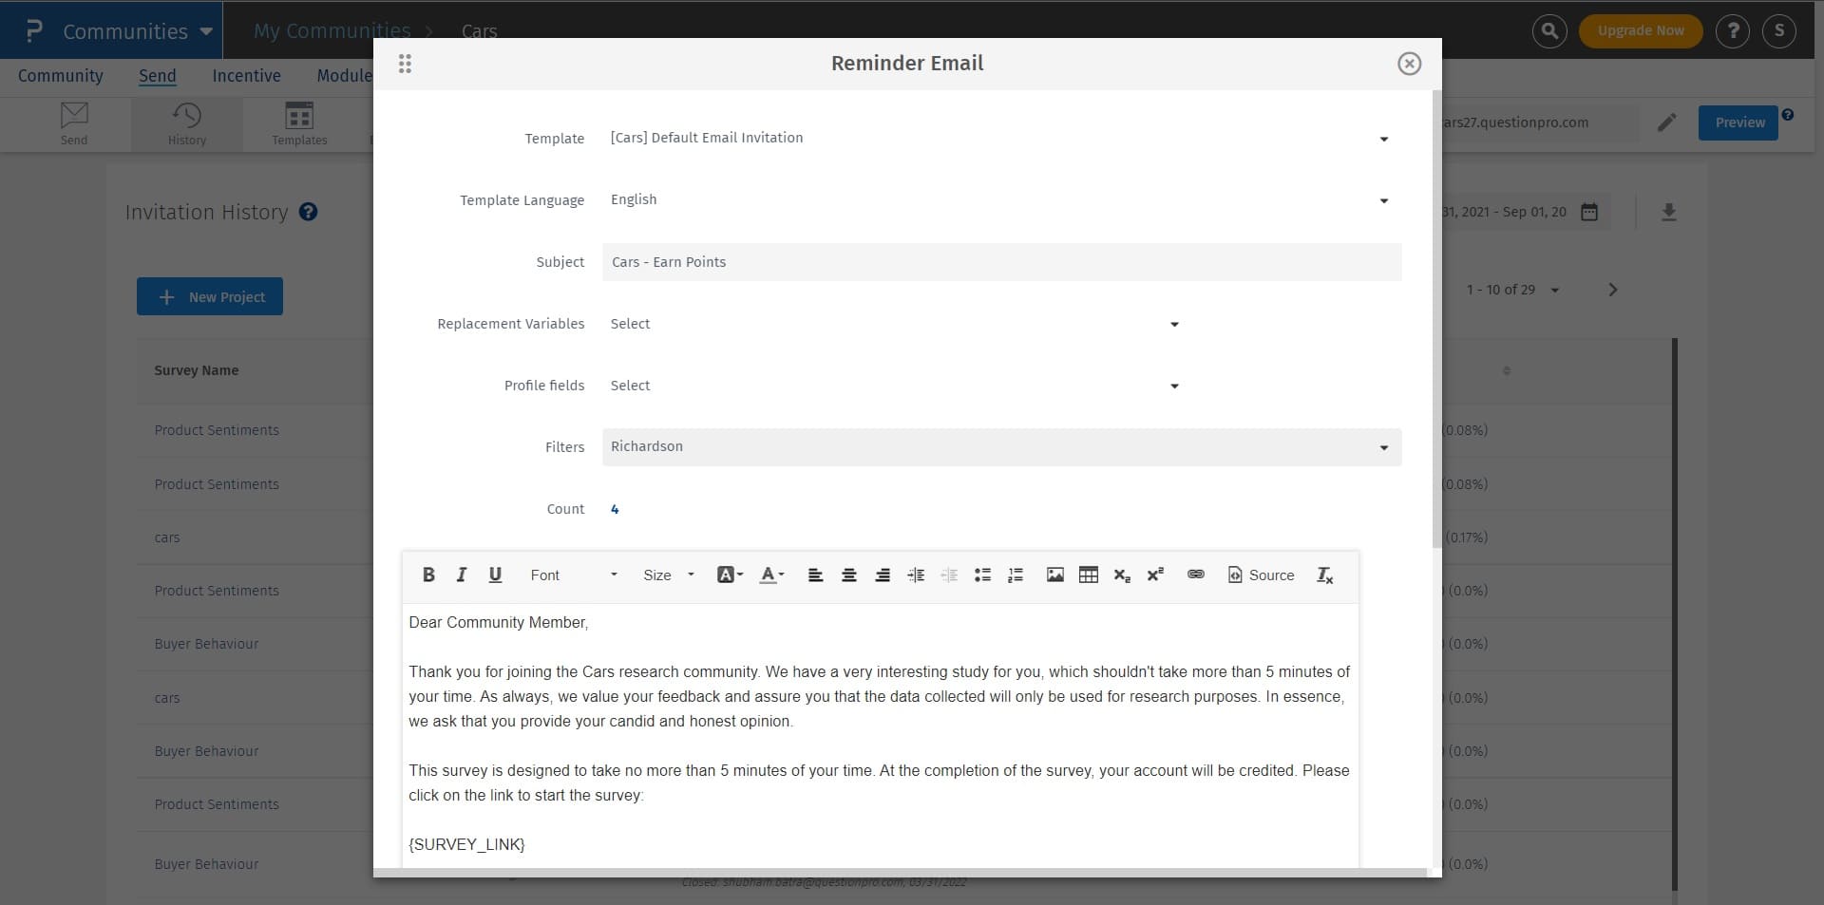Click inside the Subject field
Image resolution: width=1824 pixels, height=905 pixels.
tap(1000, 262)
